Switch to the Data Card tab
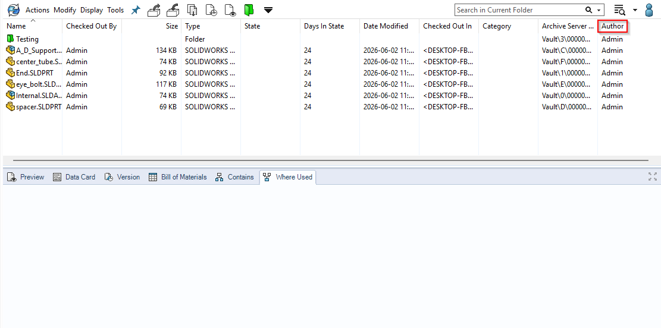Screen dimensions: 661x328 [74, 177]
